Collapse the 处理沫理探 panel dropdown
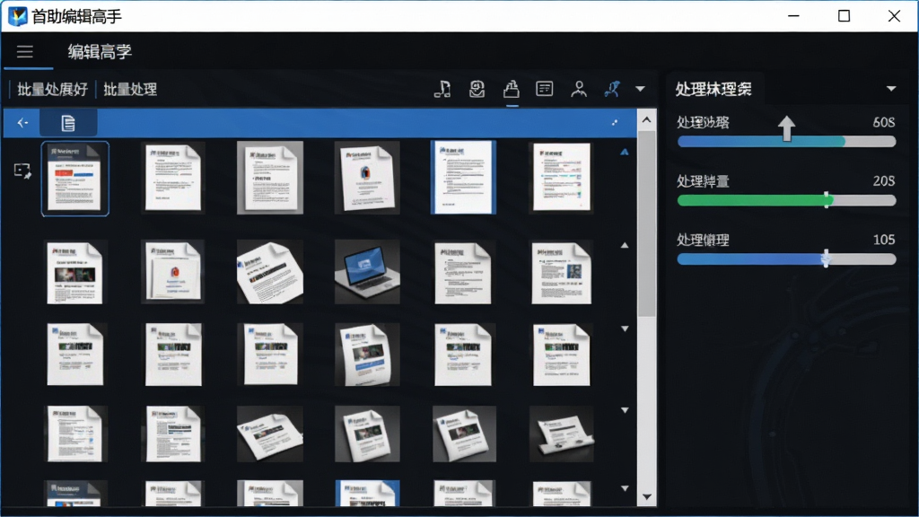Viewport: 919px width, 517px height. tap(891, 89)
